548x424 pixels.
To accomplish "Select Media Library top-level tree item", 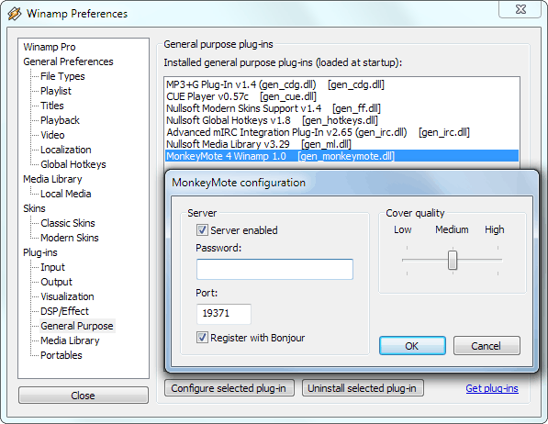I will (x=52, y=179).
